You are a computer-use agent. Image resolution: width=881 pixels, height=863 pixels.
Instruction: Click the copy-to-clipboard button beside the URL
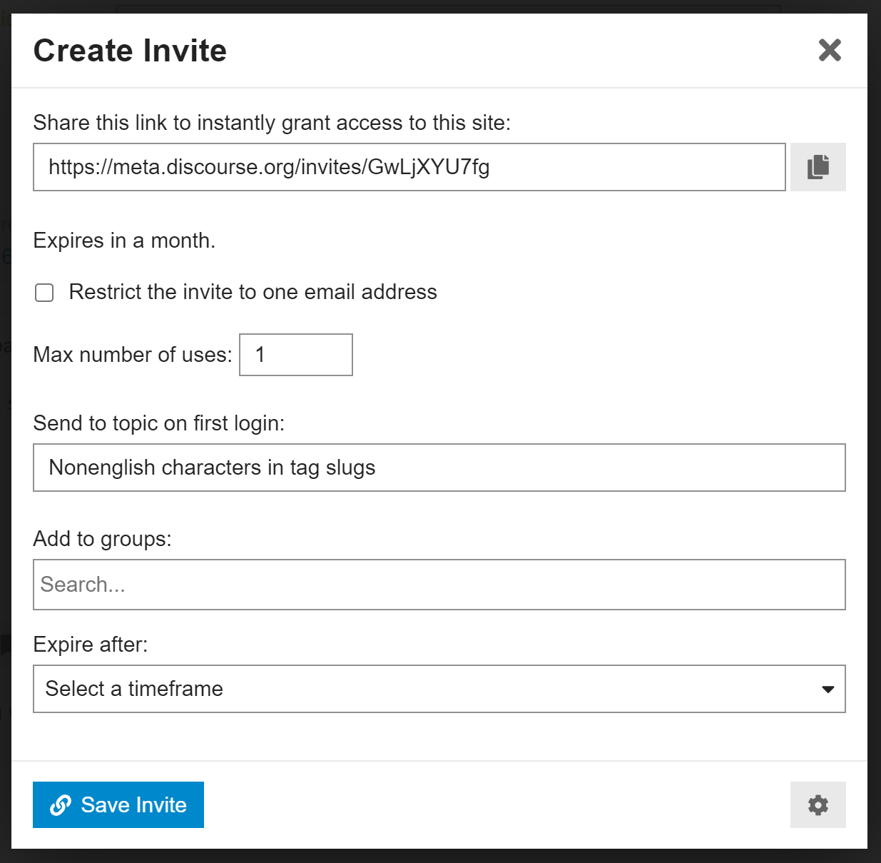(x=818, y=166)
